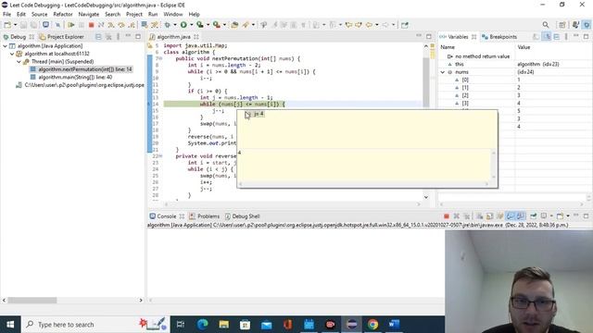
Task: Toggle Scroll Lock in Console toolbar
Action: pyautogui.click(x=490, y=216)
